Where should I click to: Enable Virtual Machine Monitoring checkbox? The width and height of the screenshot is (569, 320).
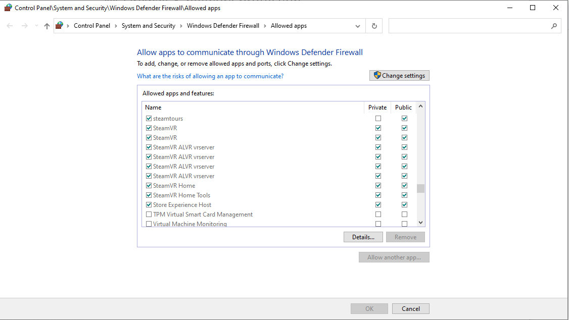(149, 224)
